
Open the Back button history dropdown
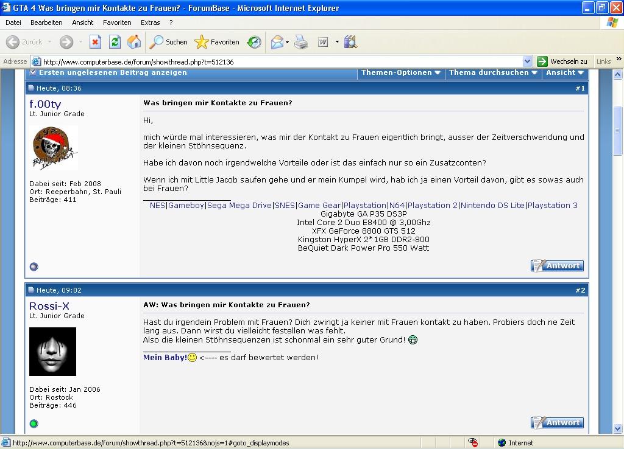click(x=50, y=42)
